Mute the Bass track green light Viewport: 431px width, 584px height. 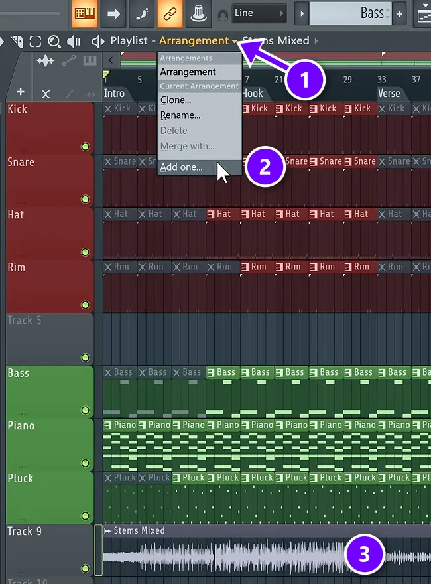tap(86, 410)
